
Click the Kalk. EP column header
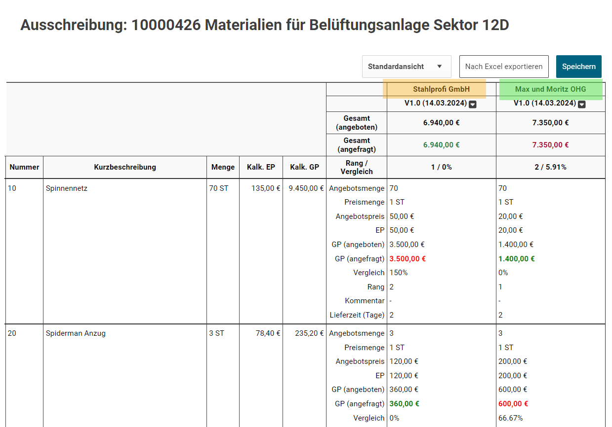coord(261,167)
